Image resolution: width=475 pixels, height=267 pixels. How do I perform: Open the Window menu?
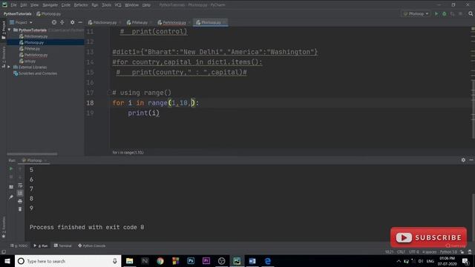pos(132,5)
